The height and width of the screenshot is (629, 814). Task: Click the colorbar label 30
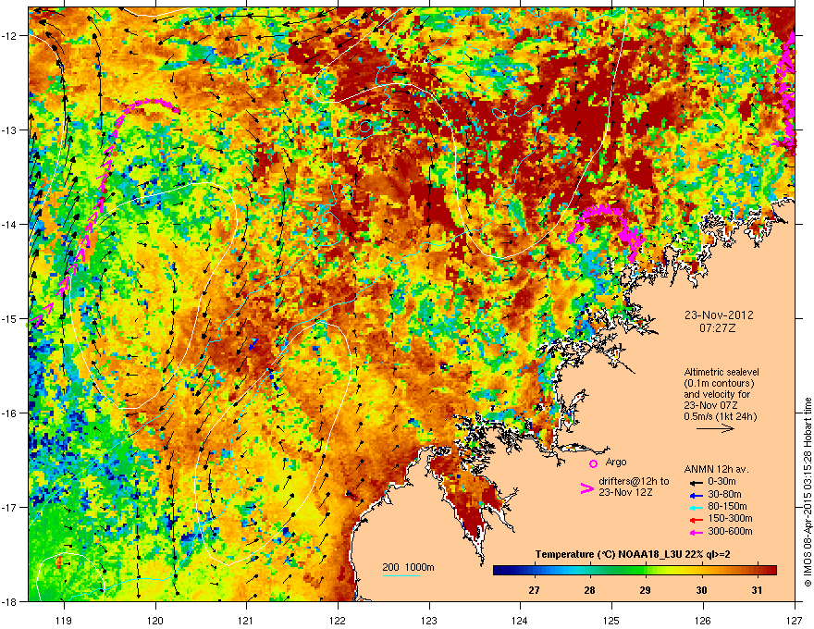[x=701, y=590]
